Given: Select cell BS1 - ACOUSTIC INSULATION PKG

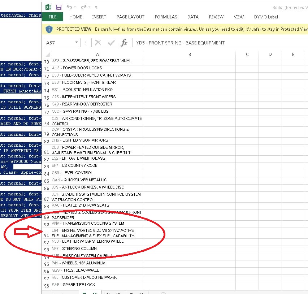Looking at the screenshot, I should (x=97, y=91).
